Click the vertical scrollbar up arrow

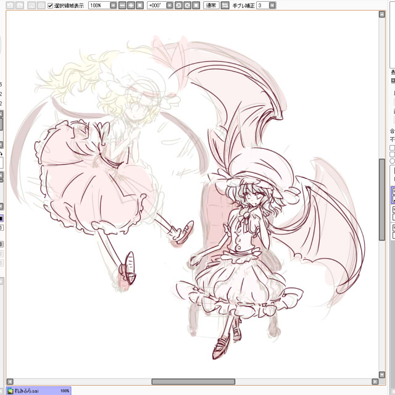382,14
